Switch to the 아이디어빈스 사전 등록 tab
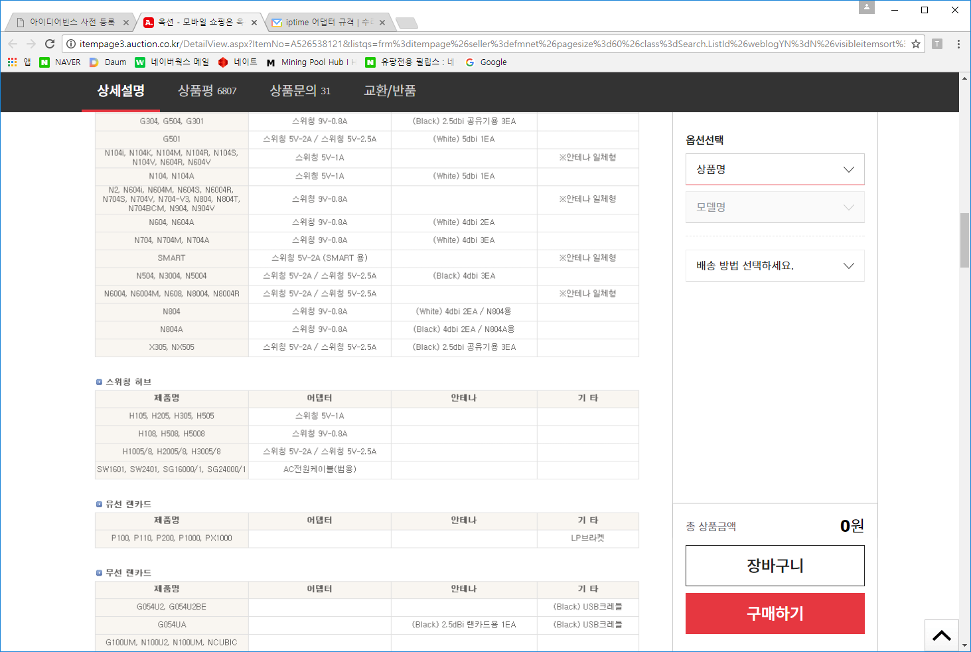The image size is (971, 652). (70, 22)
